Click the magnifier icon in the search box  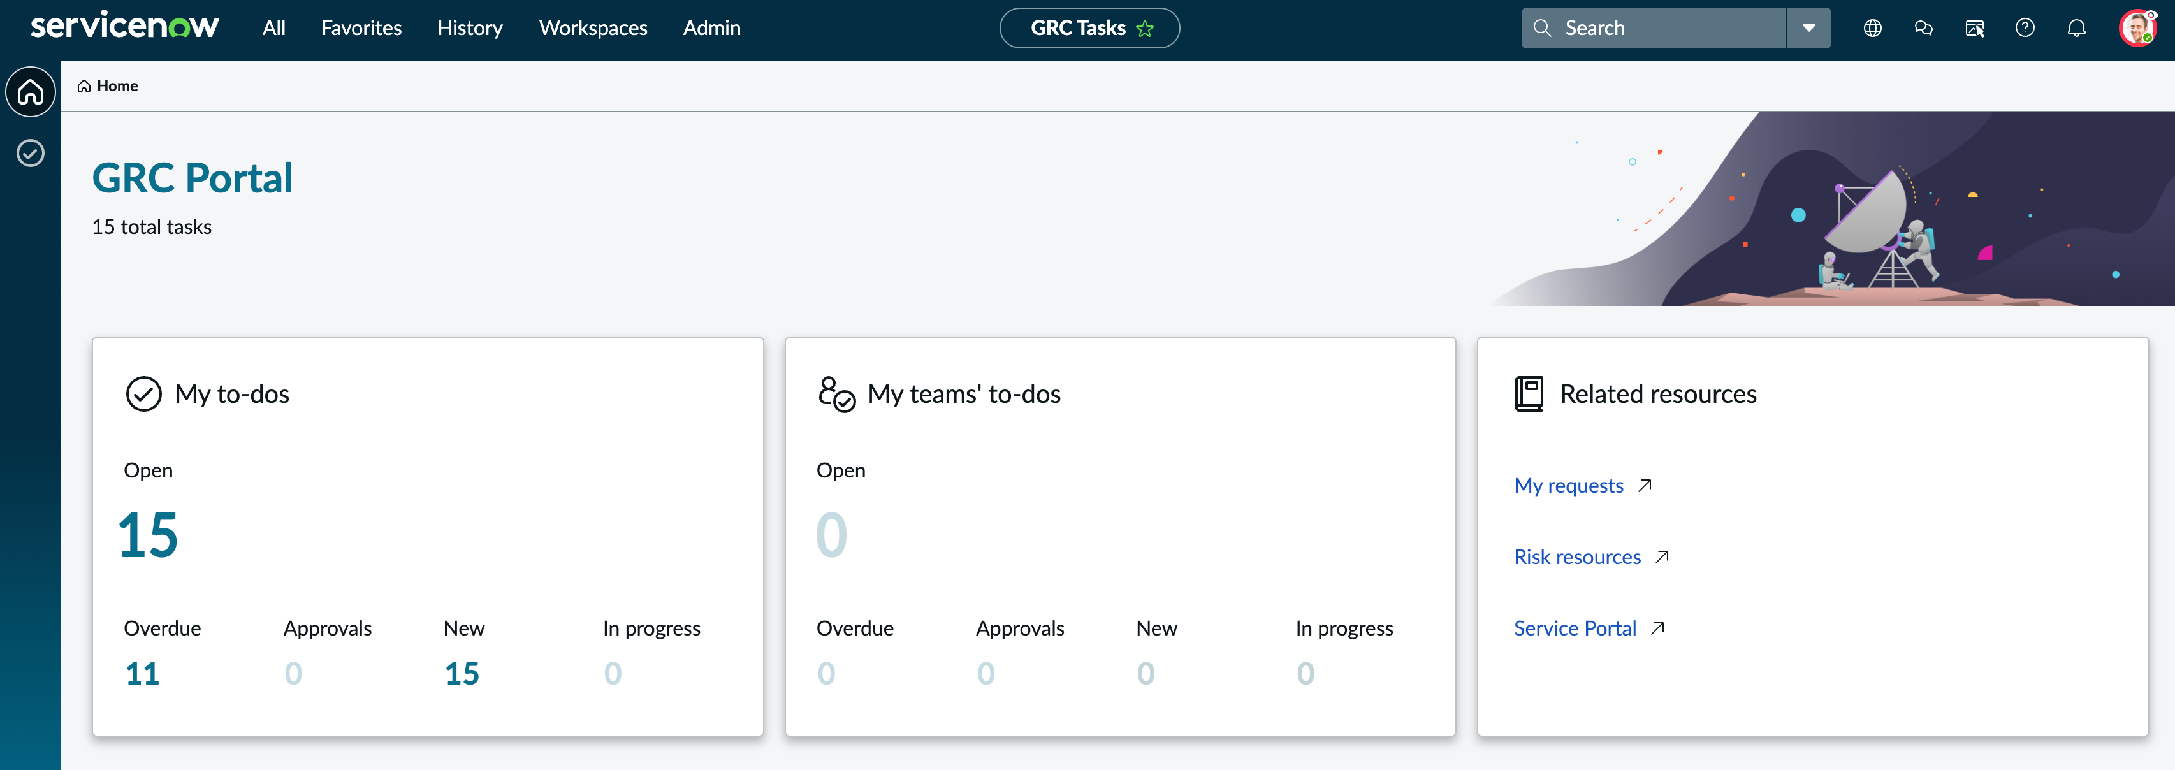pos(1542,28)
